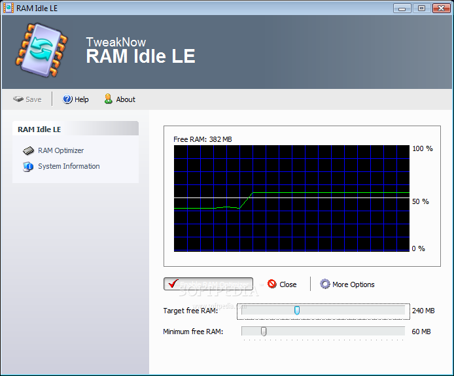Click the About person icon

point(109,99)
